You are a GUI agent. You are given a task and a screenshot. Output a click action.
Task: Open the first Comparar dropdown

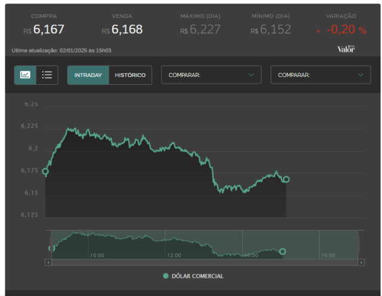[x=211, y=75]
